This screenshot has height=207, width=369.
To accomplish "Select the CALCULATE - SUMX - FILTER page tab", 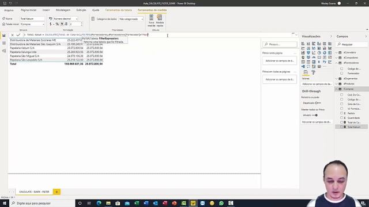I will click(34, 191).
